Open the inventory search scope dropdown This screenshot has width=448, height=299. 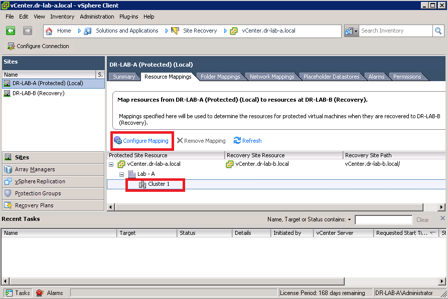tap(356, 31)
